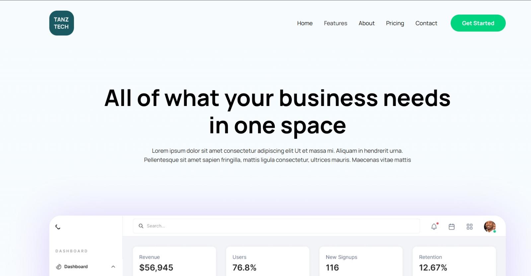This screenshot has height=276, width=531.
Task: Open the apps grid icon
Action: point(470,227)
